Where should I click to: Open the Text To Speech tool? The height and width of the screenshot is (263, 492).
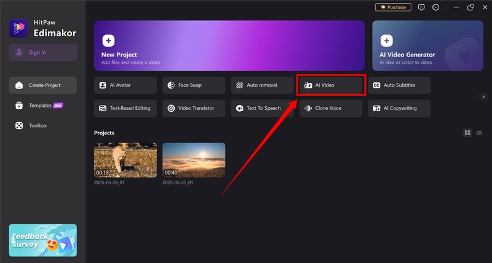click(263, 108)
